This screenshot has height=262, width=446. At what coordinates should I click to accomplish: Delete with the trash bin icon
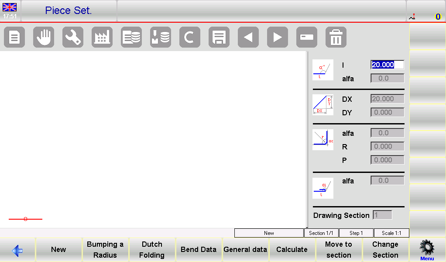click(336, 38)
